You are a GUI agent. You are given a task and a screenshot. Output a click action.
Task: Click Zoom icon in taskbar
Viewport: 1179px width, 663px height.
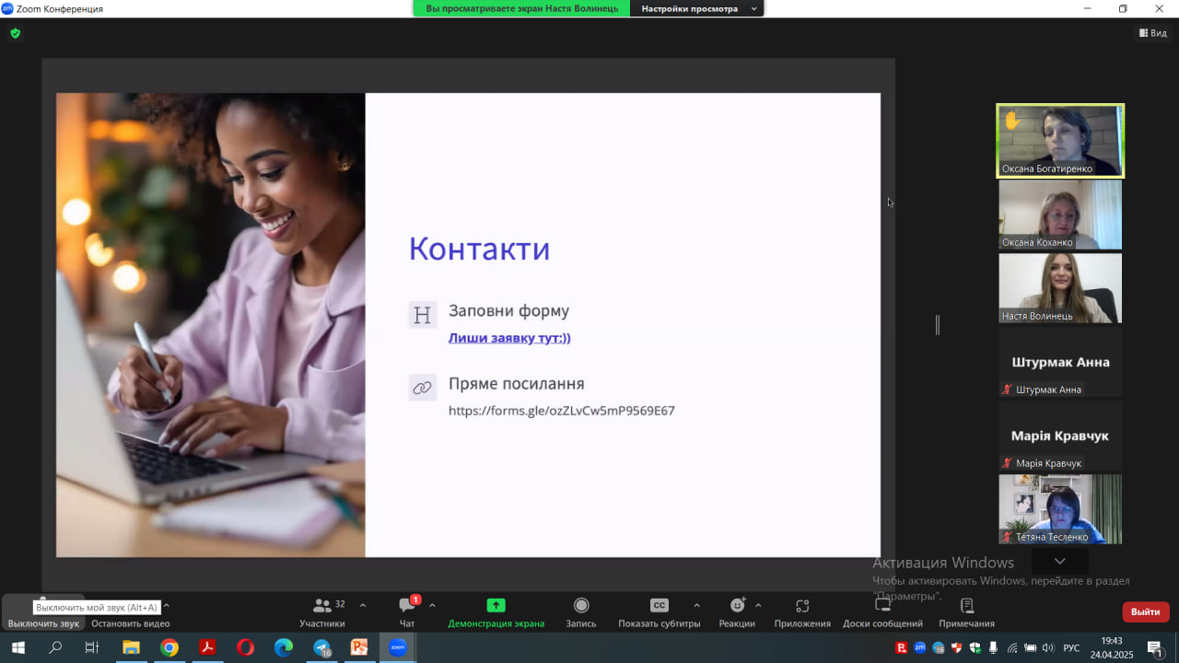[x=398, y=647]
